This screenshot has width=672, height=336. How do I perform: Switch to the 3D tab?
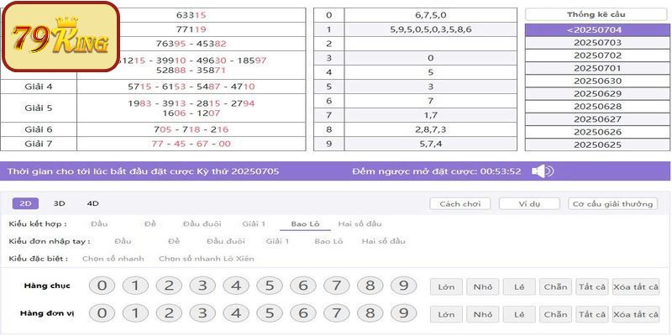click(x=59, y=203)
